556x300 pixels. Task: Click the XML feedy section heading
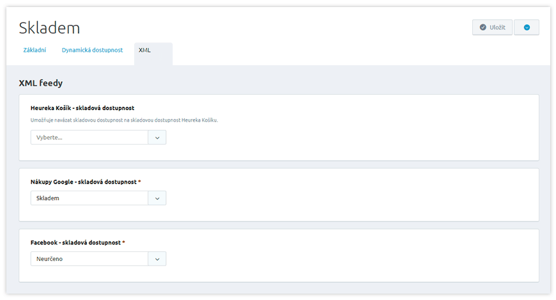[41, 83]
